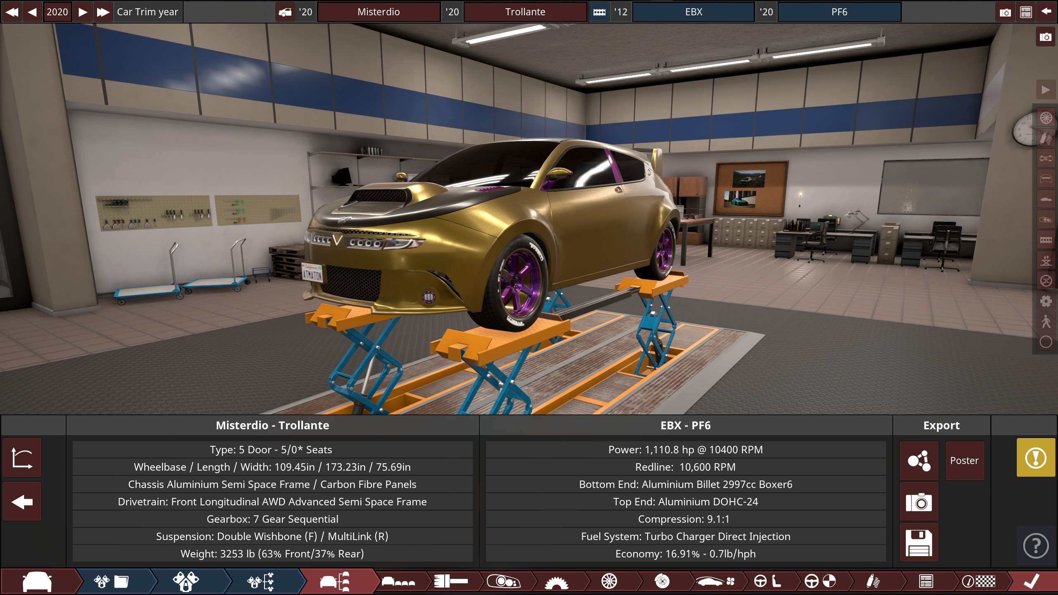Image resolution: width=1058 pixels, height=595 pixels.
Task: Toggle the hide-lift crossed icon
Action: (x=1046, y=281)
